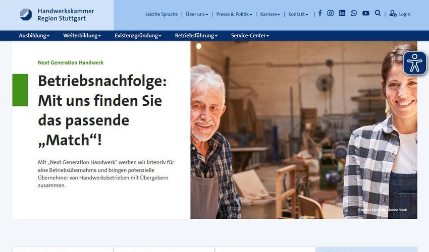Open the Presse & Politik dropdown
Screen dimensions: 429x252
point(234,14)
